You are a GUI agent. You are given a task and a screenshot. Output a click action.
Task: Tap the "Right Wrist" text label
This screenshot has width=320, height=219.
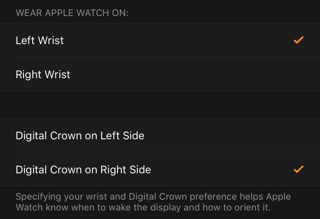click(43, 75)
